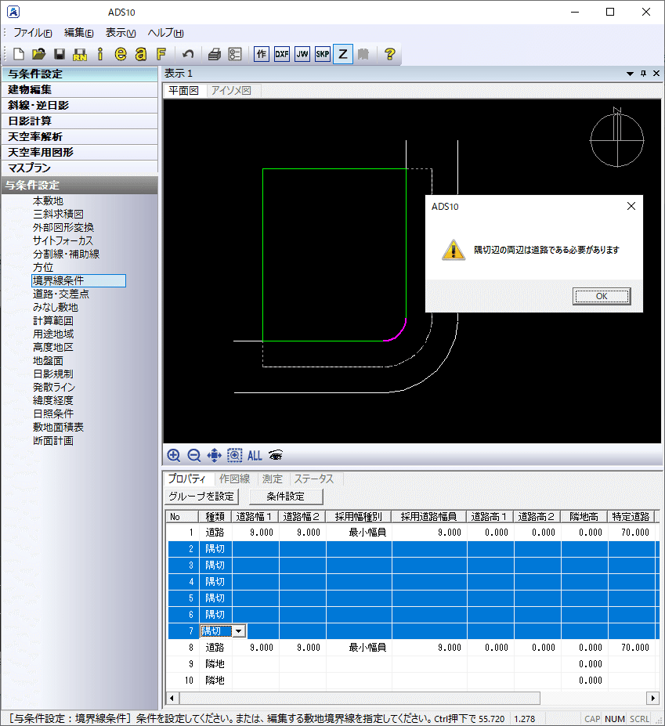Image resolution: width=665 pixels, height=726 pixels.
Task: Open the 表示 menu
Action: click(121, 33)
